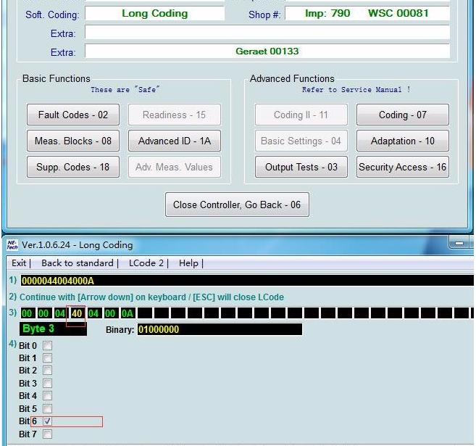Image resolution: width=476 pixels, height=446 pixels.
Task: Click the Soft. Coding field showing Long Coding
Action: click(155, 13)
